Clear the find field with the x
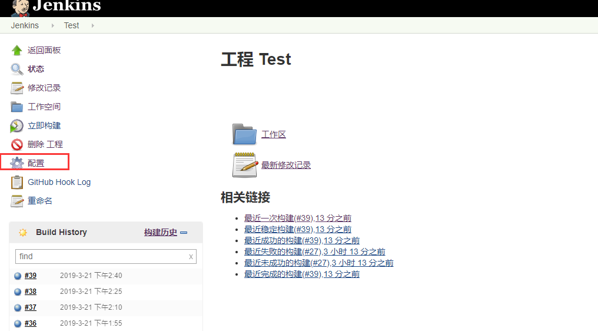This screenshot has width=598, height=331. pos(191,257)
